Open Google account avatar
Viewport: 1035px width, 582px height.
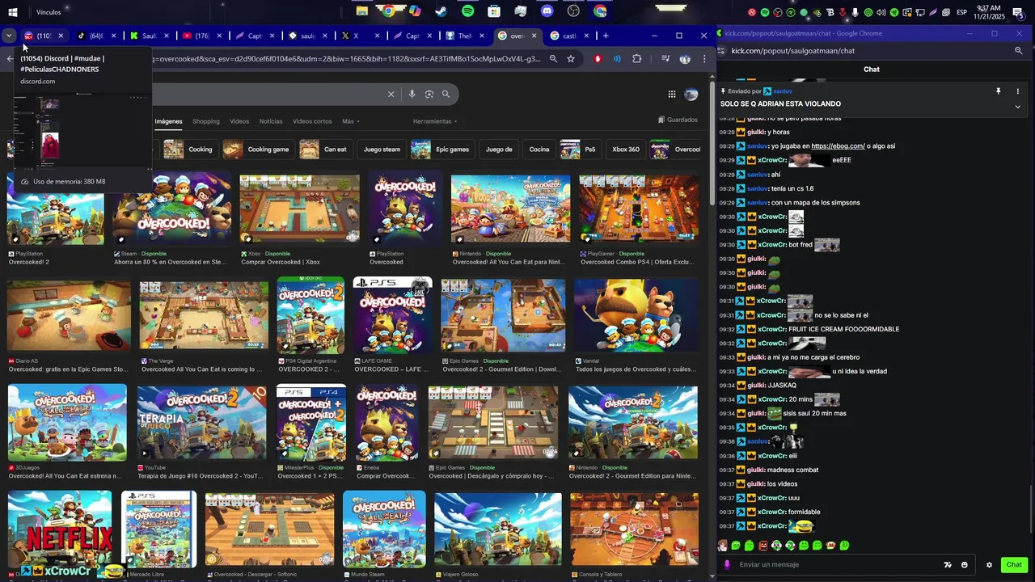pyautogui.click(x=691, y=95)
